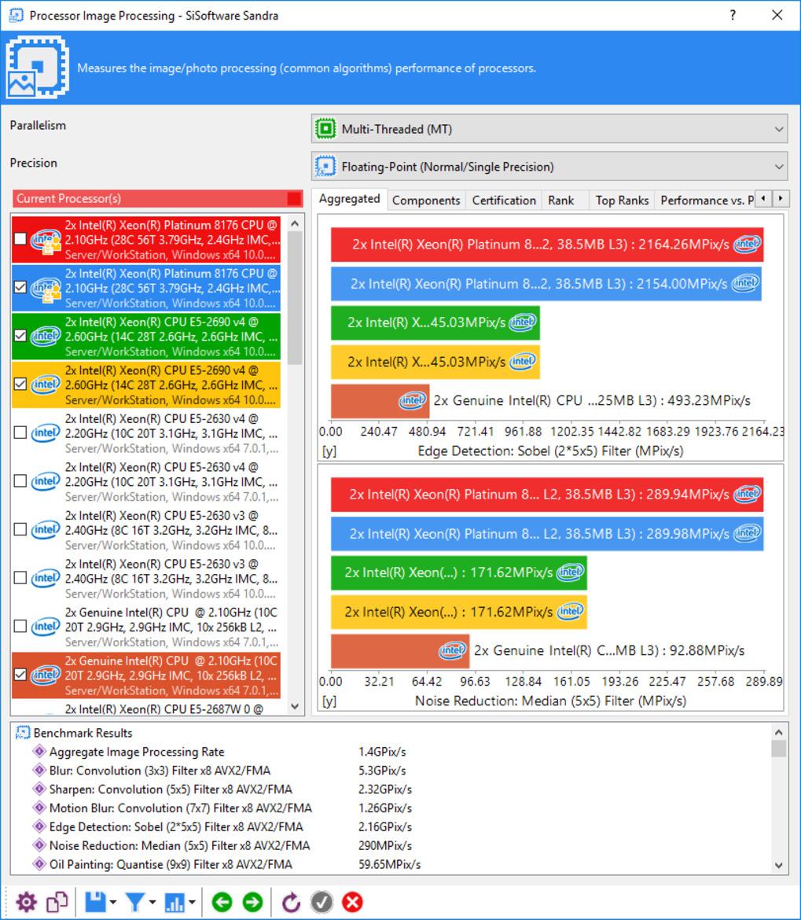Viewport: 801px width, 920px height.
Task: Click Intel logo on red Platinum 8176 entry
Action: click(46, 239)
